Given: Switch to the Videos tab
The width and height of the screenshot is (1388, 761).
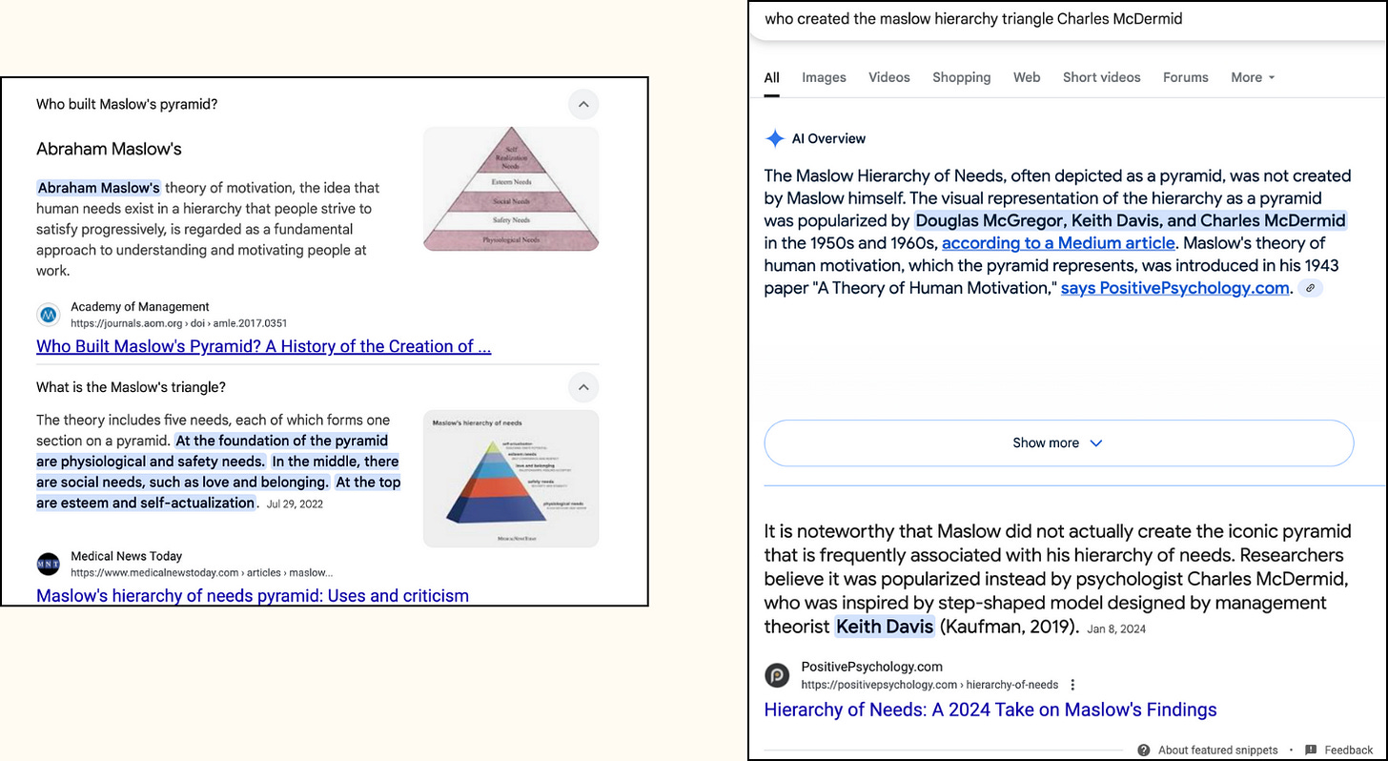Looking at the screenshot, I should pyautogui.click(x=888, y=77).
